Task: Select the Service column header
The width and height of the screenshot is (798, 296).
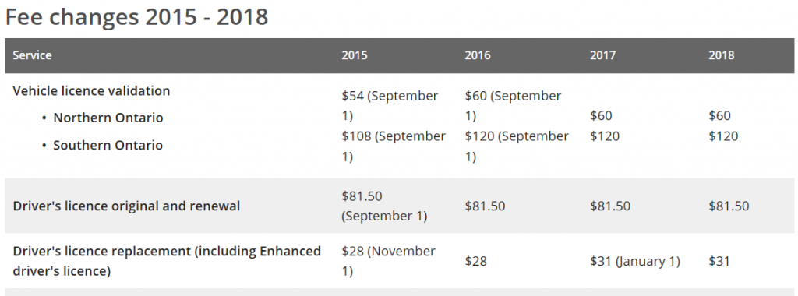Action: click(x=32, y=55)
